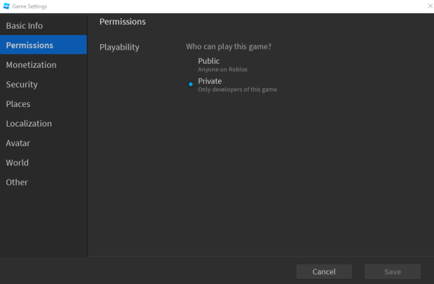
Task: Select the Public radio button
Action: pyautogui.click(x=191, y=64)
